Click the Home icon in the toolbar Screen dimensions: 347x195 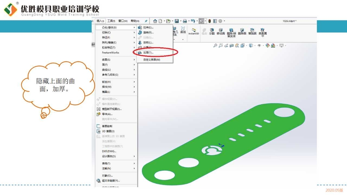point(155,21)
